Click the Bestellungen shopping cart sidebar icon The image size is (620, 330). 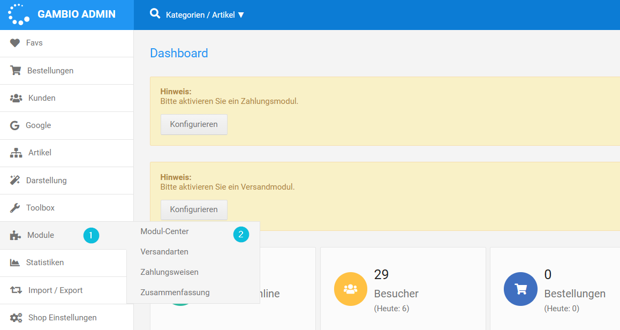16,70
